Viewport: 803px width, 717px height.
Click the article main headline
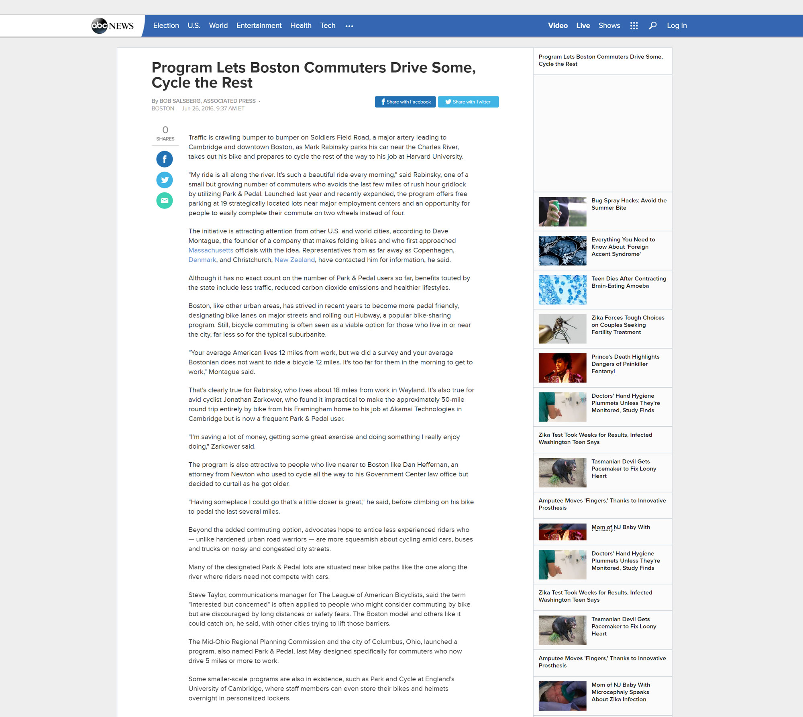click(314, 75)
